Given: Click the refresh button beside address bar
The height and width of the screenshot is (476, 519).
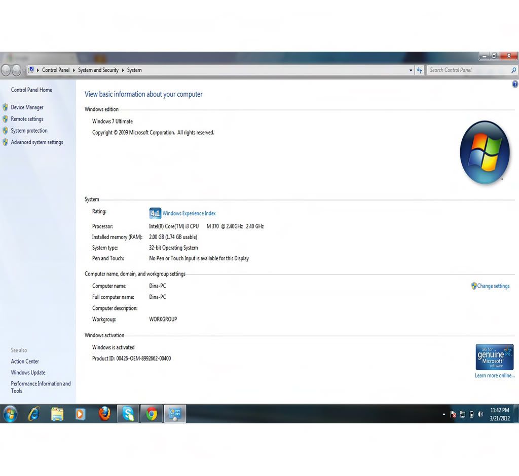Looking at the screenshot, I should 419,70.
